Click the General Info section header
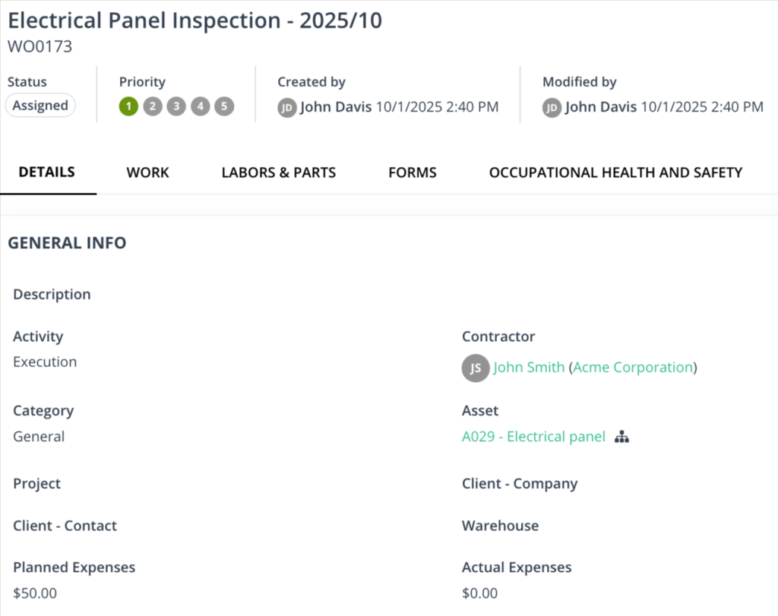 67,243
